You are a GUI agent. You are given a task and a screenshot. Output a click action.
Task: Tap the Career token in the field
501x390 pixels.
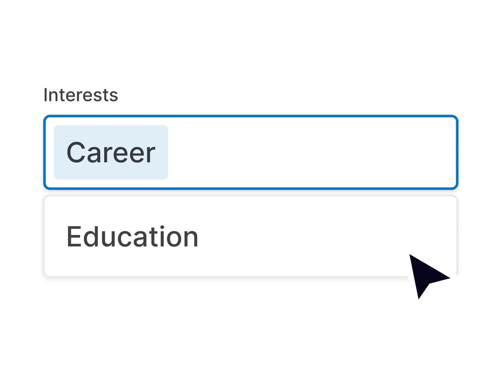[x=111, y=152]
